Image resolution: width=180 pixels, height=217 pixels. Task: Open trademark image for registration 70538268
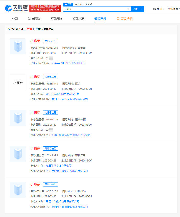click(18, 154)
